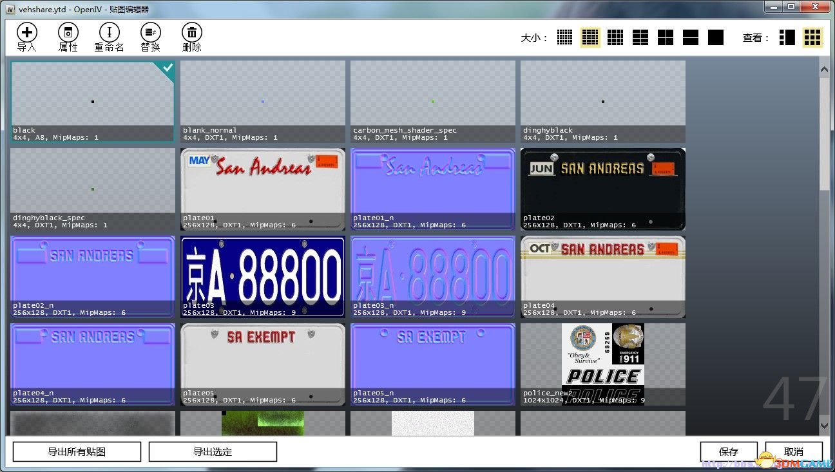835x472 pixels.
Task: Select the police_new2 texture tile
Action: (x=603, y=364)
